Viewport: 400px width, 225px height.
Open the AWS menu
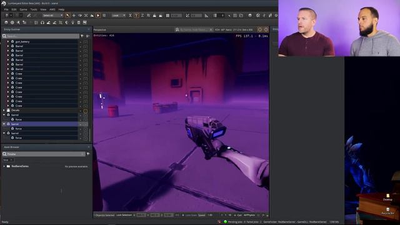click(52, 9)
